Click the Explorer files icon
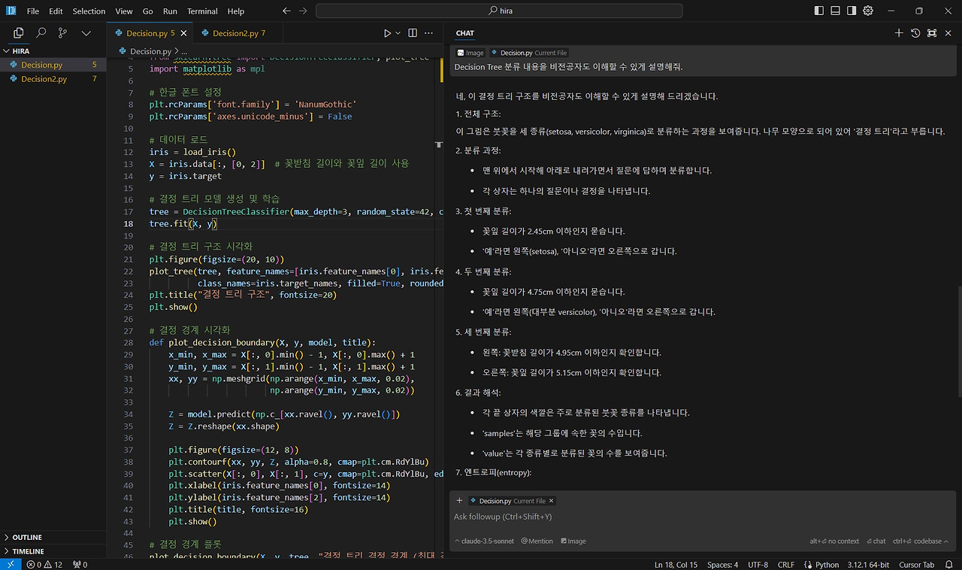Viewport: 962px width, 570px height. pos(19,33)
